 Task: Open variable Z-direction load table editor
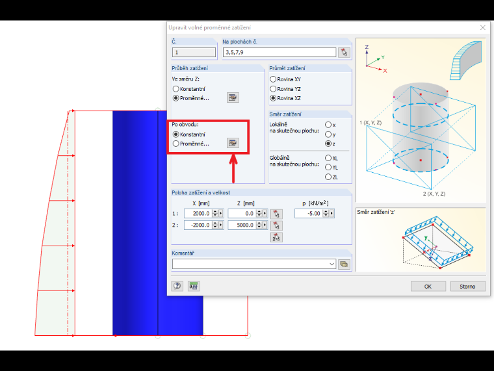(x=233, y=97)
